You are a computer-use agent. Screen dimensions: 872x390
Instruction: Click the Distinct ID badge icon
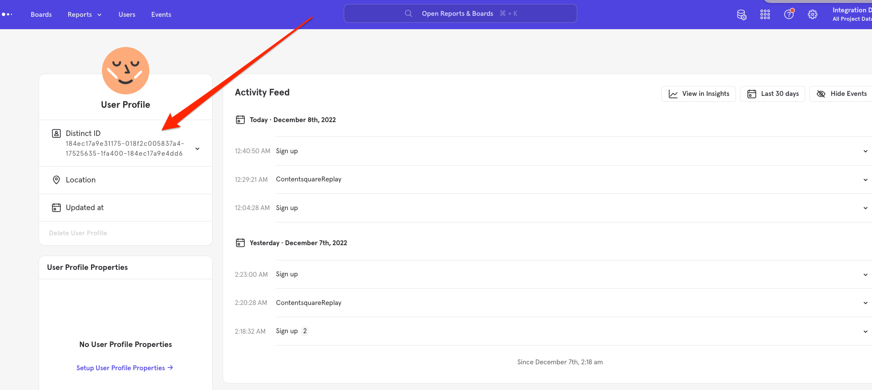click(56, 133)
